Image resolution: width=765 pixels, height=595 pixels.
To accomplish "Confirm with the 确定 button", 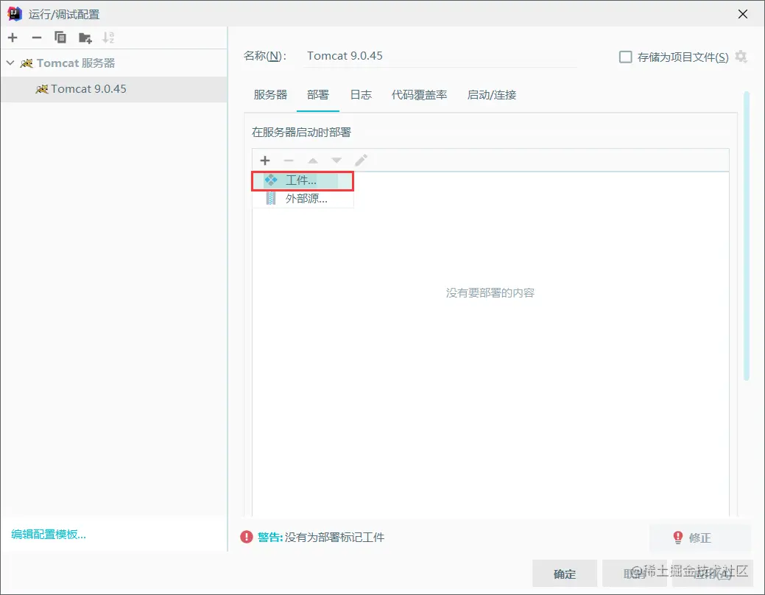I will coord(565,574).
